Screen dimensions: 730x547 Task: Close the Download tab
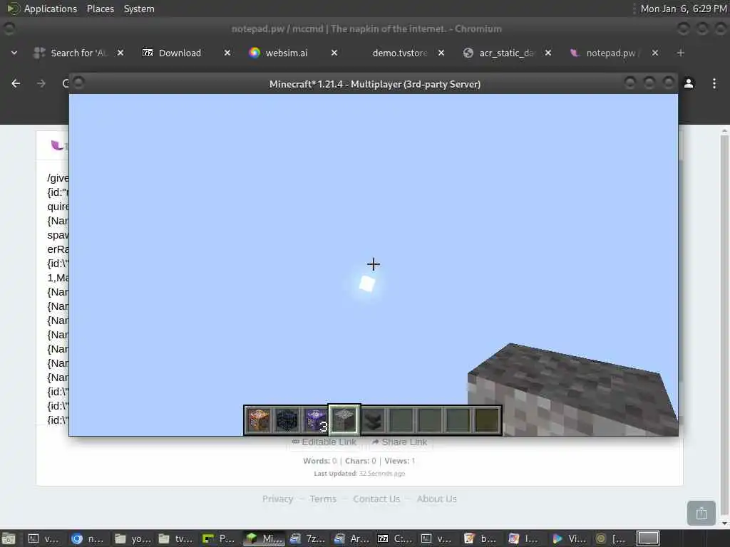click(x=227, y=53)
